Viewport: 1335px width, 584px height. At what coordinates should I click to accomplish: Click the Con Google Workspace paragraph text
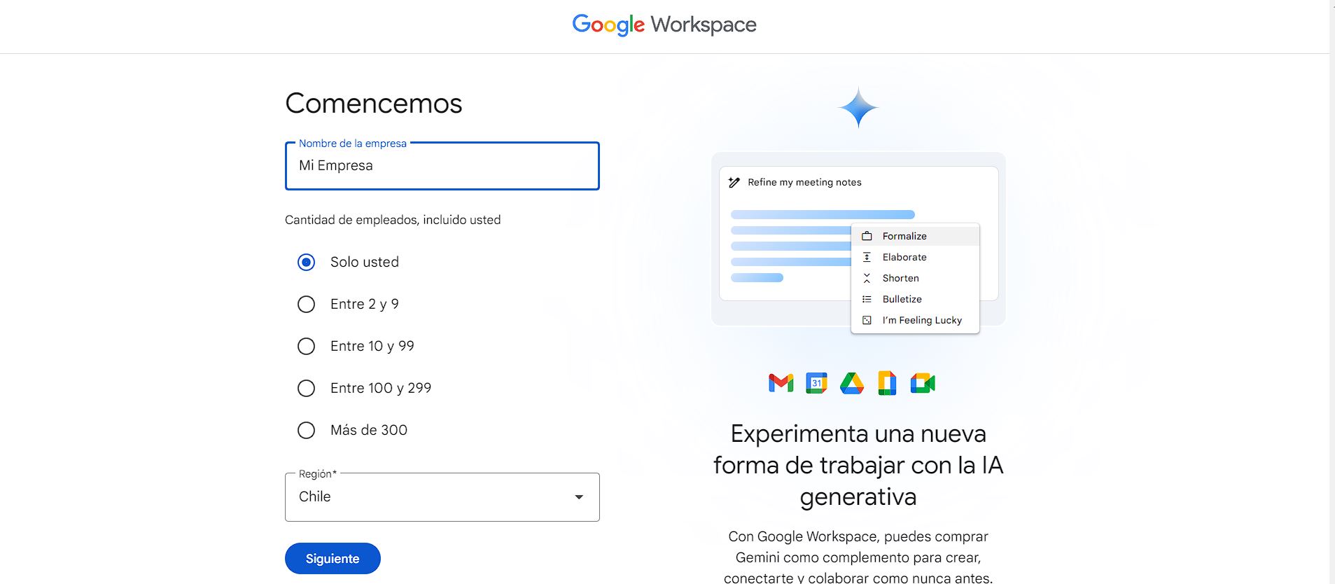(x=858, y=557)
